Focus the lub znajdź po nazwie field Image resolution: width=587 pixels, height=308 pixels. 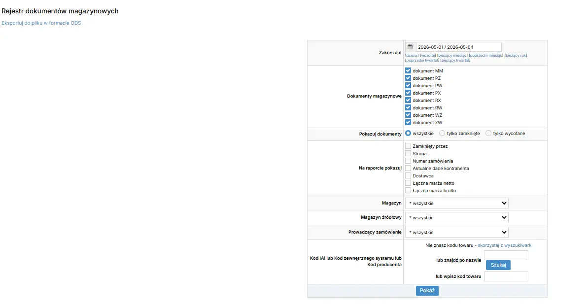(x=506, y=255)
